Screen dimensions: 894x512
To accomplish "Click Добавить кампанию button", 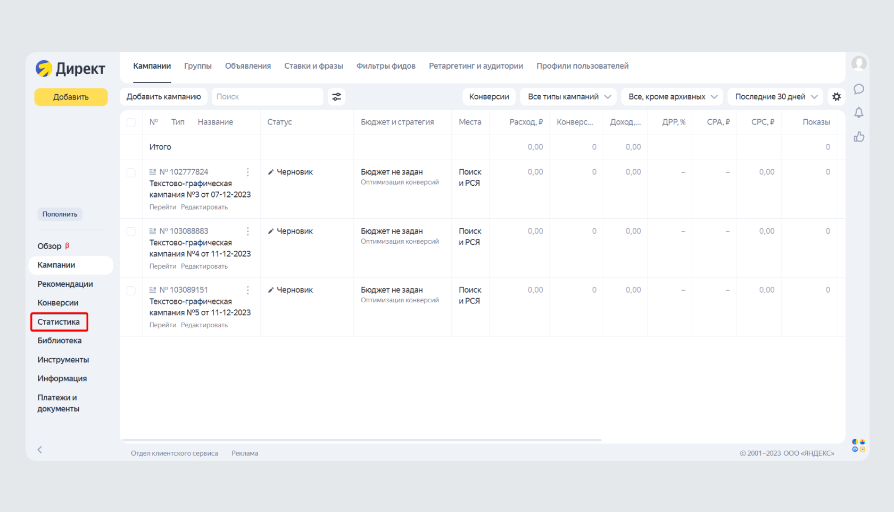I will pyautogui.click(x=164, y=97).
